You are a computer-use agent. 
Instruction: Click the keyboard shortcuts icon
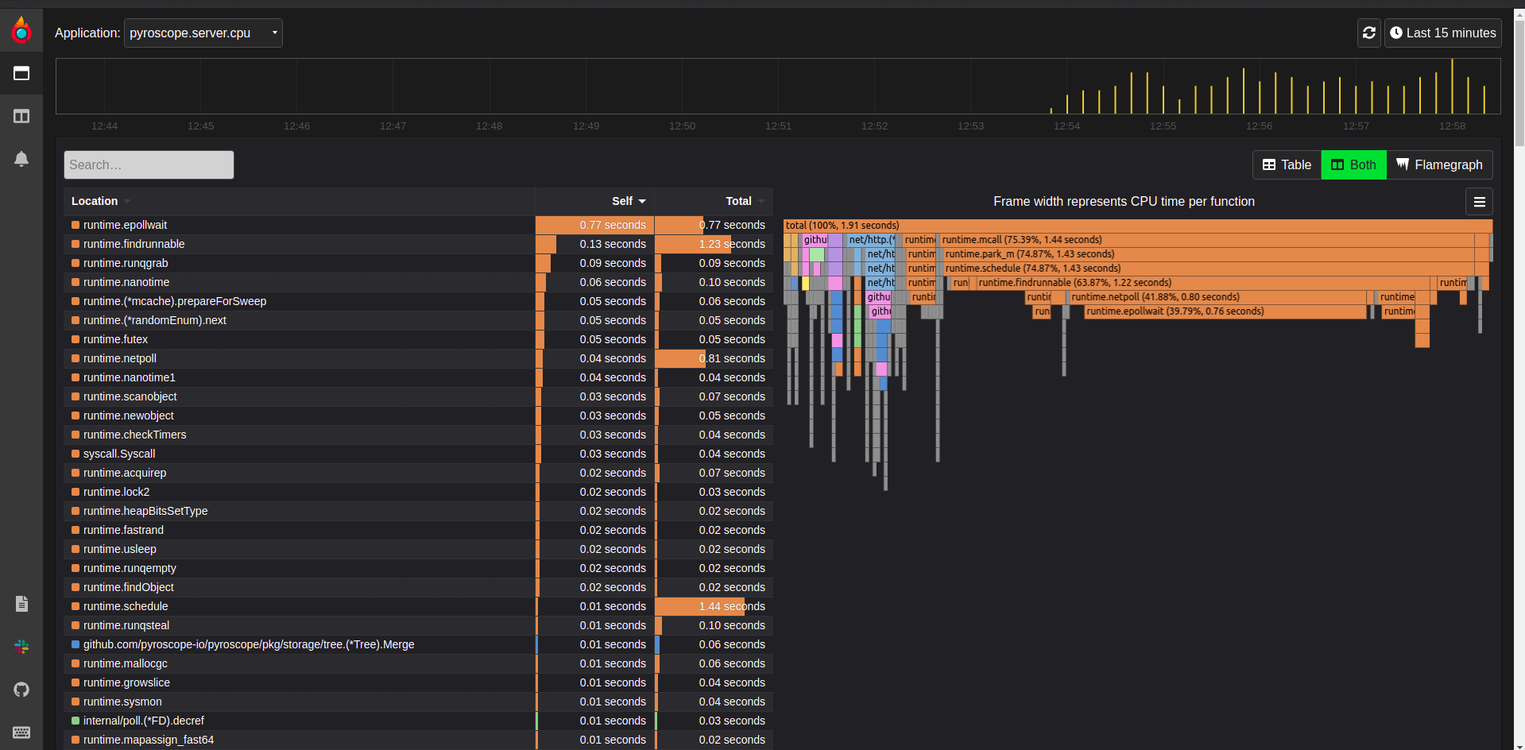click(x=21, y=733)
